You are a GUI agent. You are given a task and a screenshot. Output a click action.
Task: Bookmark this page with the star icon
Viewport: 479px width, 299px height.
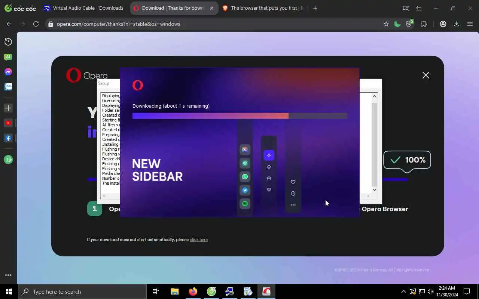point(386,24)
